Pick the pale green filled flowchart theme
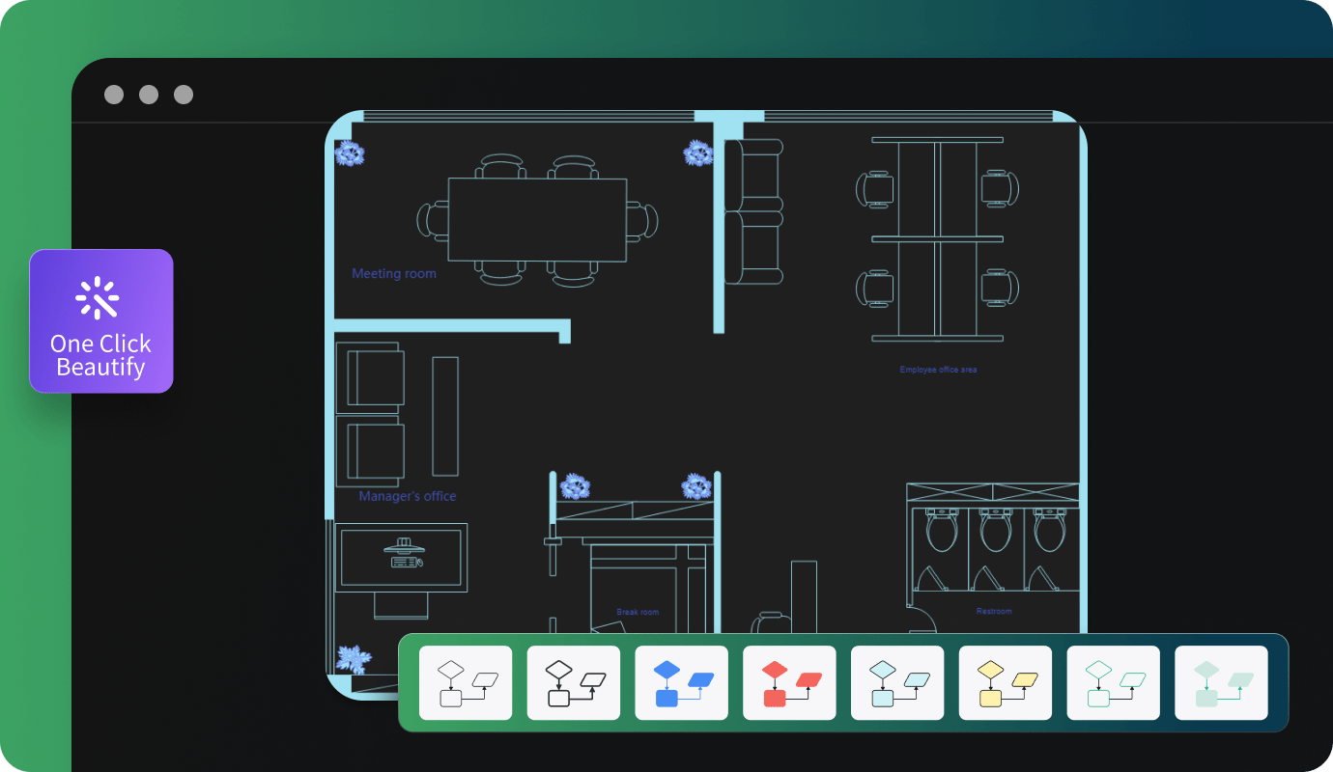1333x772 pixels. 1221,683
